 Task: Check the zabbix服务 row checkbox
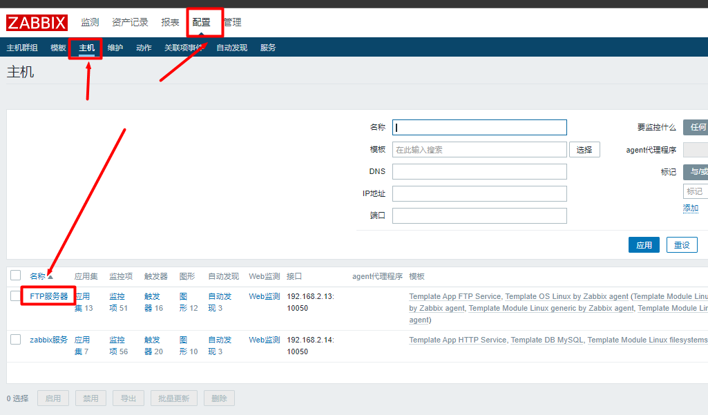tap(16, 339)
